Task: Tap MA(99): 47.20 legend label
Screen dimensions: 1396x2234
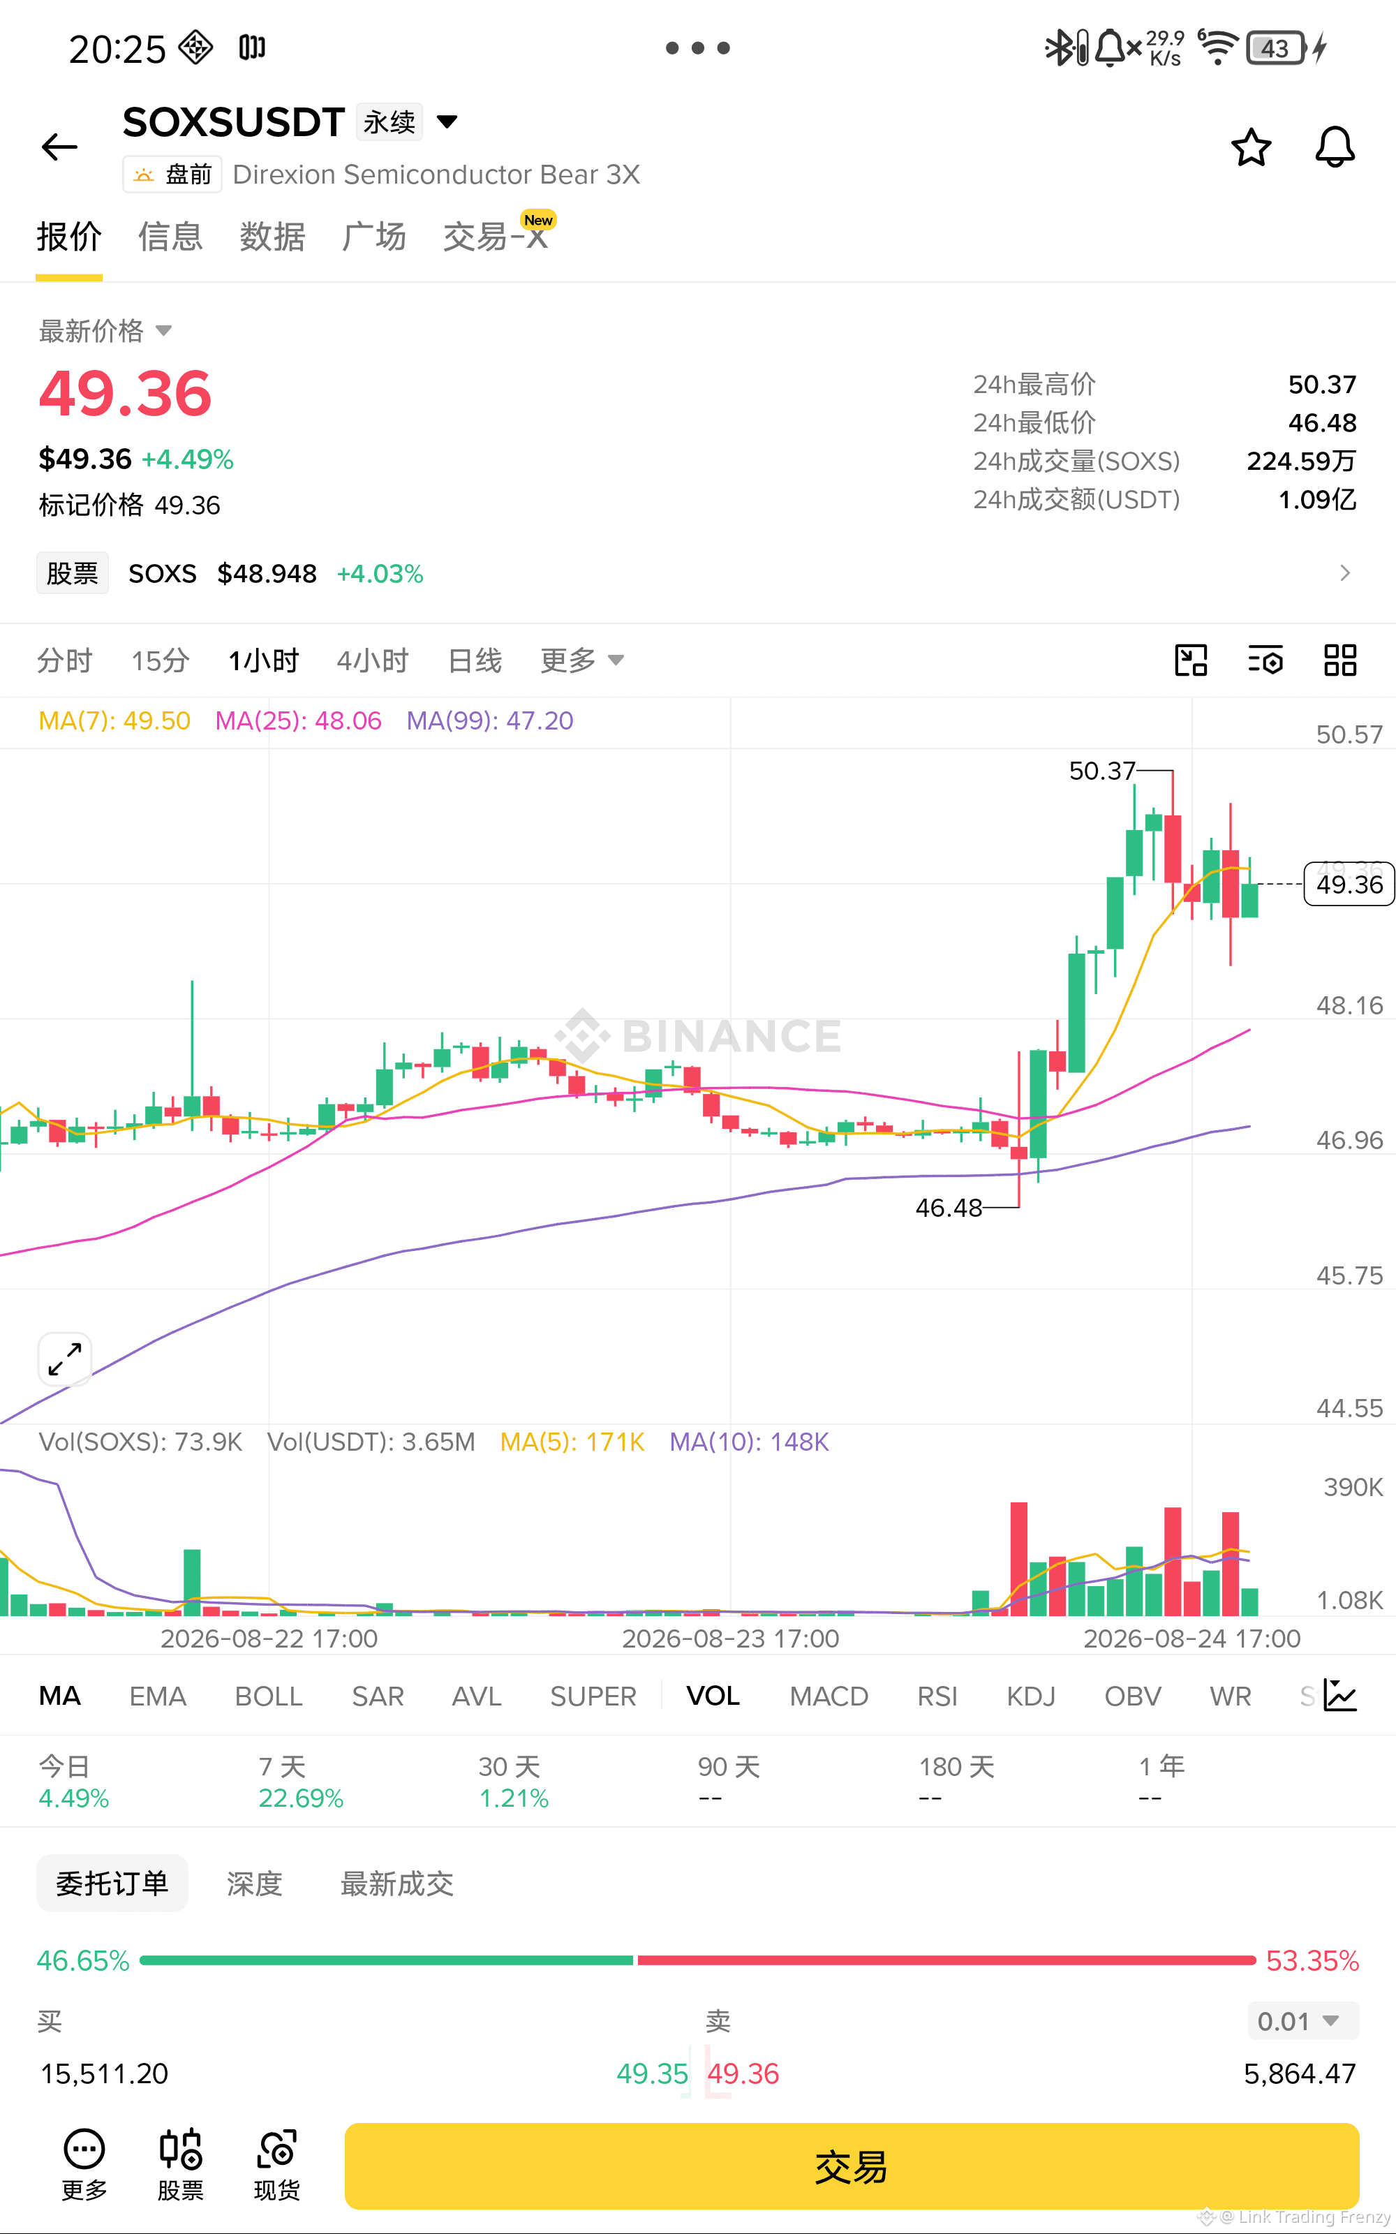Action: 490,720
